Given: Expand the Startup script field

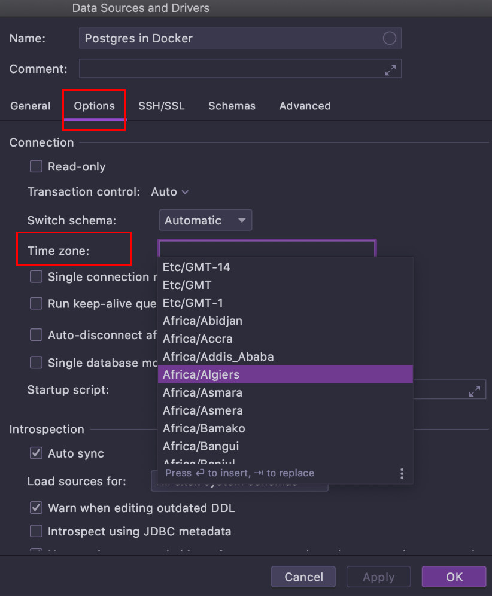Looking at the screenshot, I should point(475,391).
